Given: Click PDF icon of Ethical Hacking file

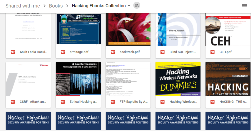Looking at the screenshot, I should (x=62, y=102).
